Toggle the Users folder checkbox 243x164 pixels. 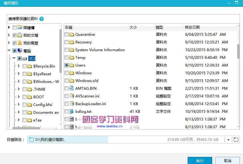point(66,65)
